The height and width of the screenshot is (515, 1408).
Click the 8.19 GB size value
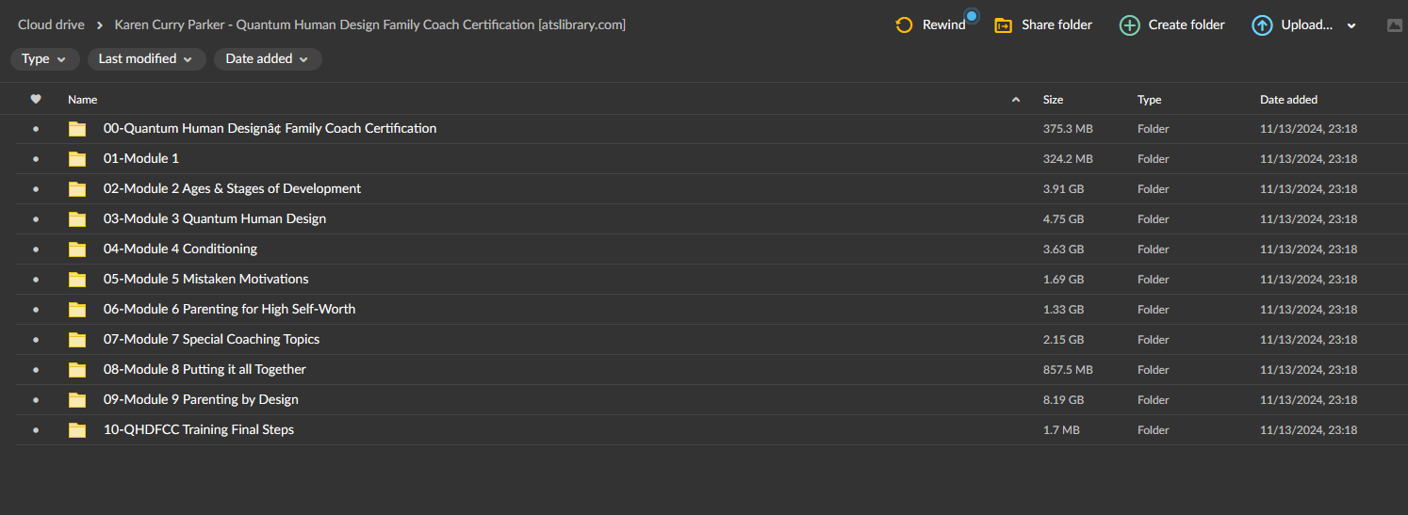1063,400
